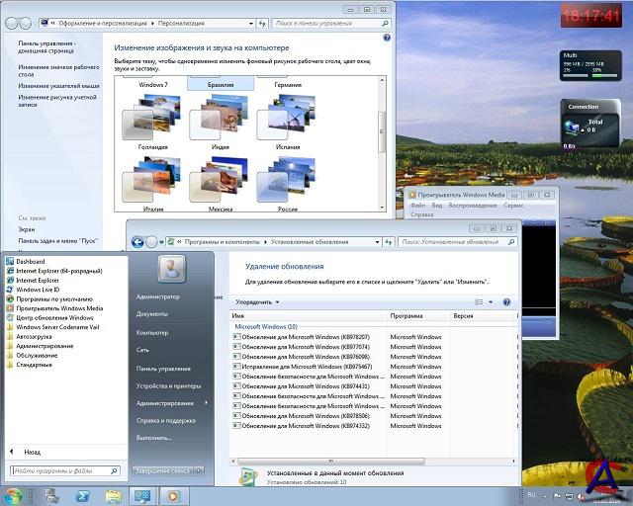
Task: Open Панель задач и меню "Пуск" link
Action: pos(58,241)
